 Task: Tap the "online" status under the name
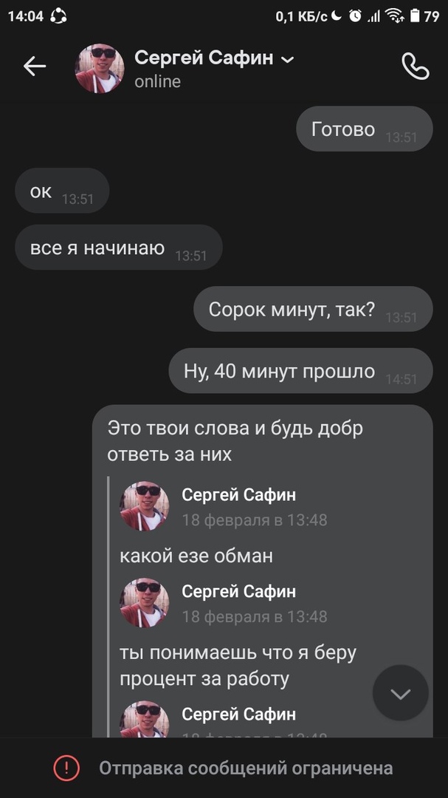pos(158,81)
